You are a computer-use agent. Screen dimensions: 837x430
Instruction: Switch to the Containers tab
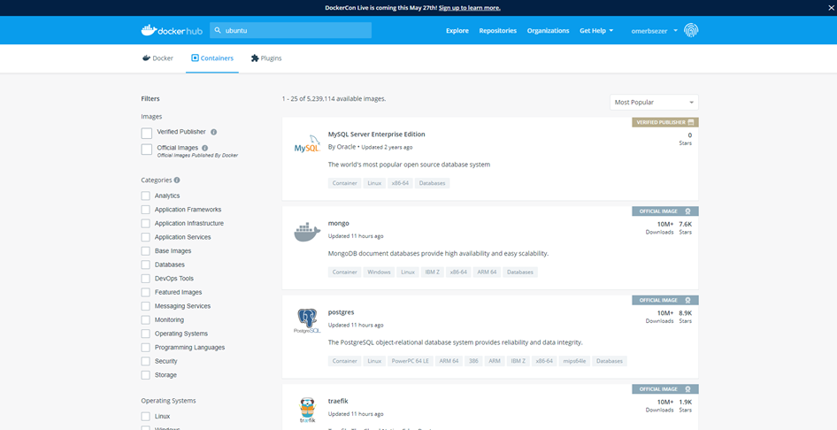[212, 58]
